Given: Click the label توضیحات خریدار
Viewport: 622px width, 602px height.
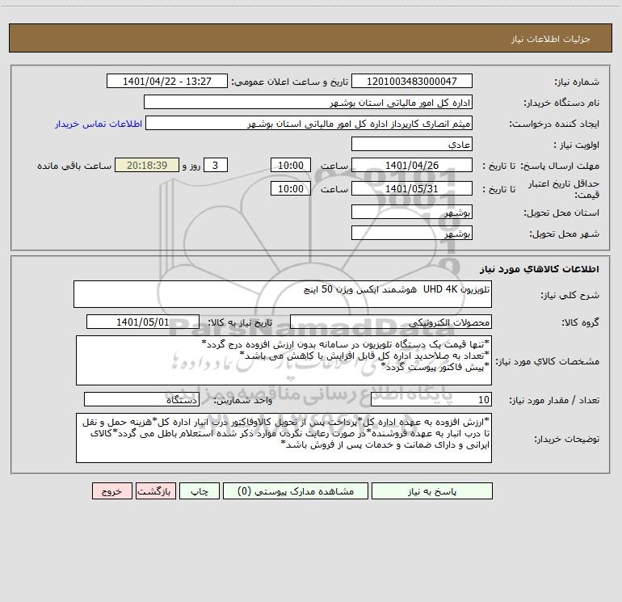Looking at the screenshot, I should 566,439.
